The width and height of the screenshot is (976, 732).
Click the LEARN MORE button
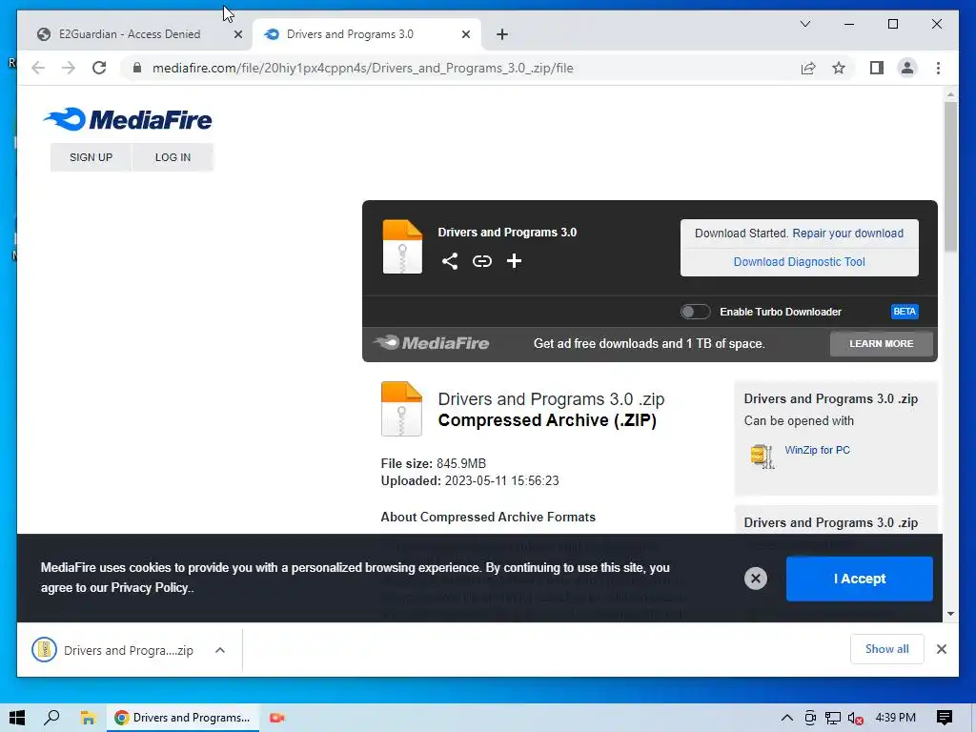[881, 343]
